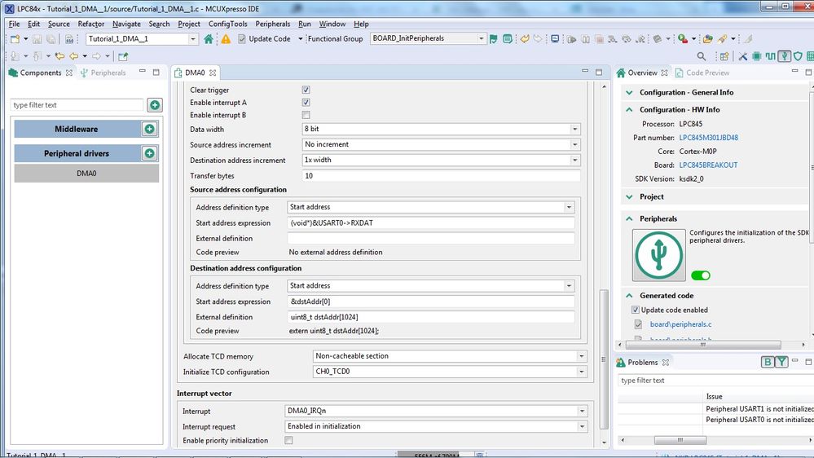The image size is (814, 458).
Task: Open the Peripherals menu
Action: pos(272,24)
